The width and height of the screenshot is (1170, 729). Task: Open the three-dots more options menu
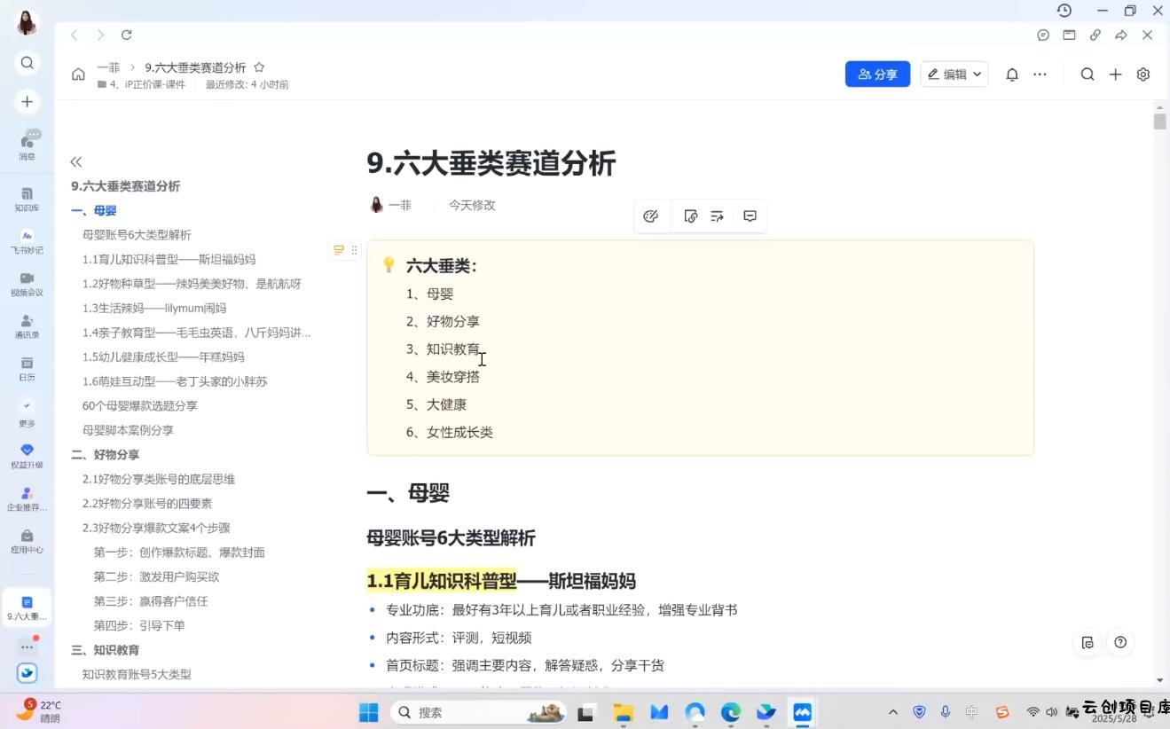click(x=1040, y=74)
